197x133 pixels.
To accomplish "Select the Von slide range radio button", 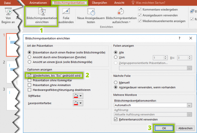I will (116, 57).
